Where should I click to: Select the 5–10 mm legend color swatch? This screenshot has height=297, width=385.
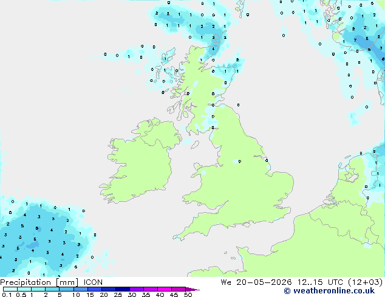[x=66, y=289]
